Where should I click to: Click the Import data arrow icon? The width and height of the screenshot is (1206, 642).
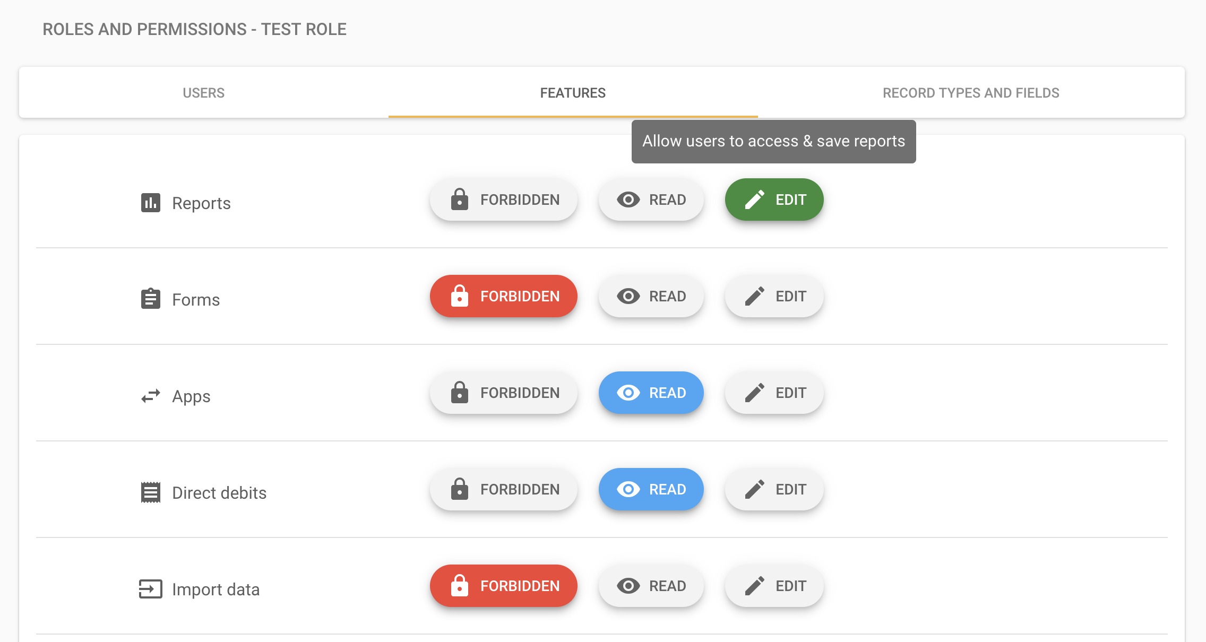click(151, 589)
